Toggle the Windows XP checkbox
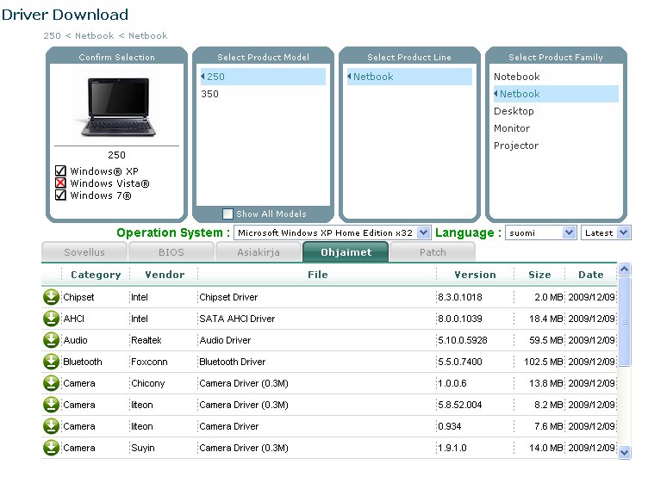This screenshot has width=648, height=477. pos(61,171)
